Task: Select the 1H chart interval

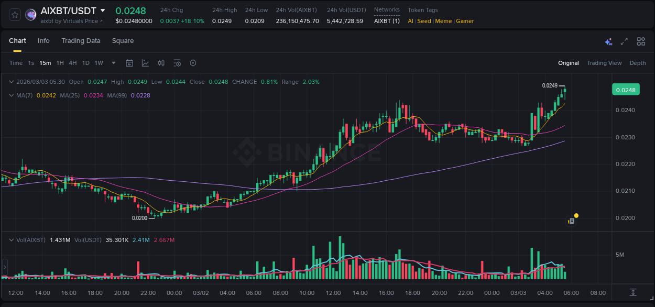Action: 60,63
